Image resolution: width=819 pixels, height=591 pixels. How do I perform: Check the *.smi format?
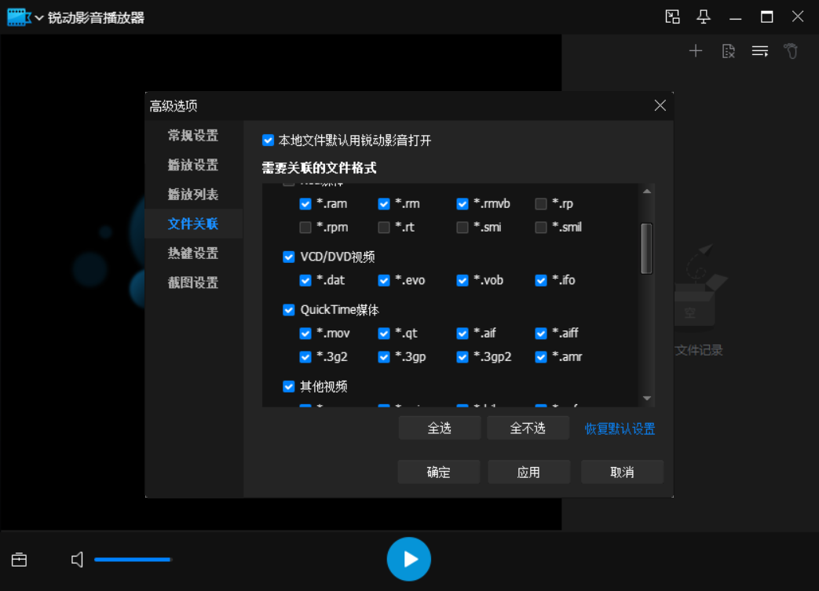(x=463, y=227)
